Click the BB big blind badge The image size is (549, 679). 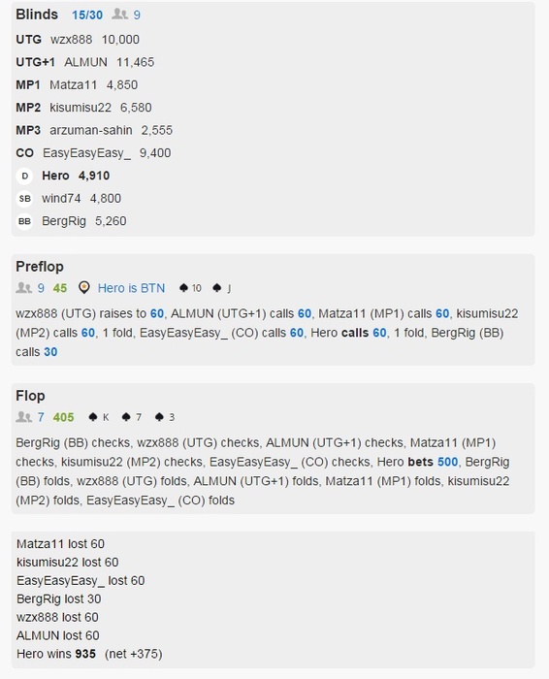(x=24, y=221)
